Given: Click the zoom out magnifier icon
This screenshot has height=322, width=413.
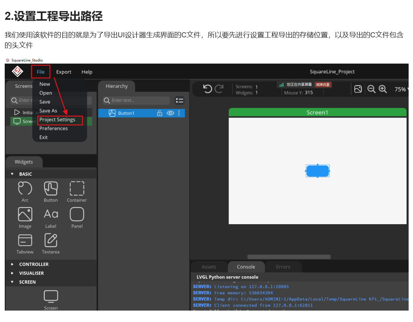Looking at the screenshot, I should coord(371,89).
